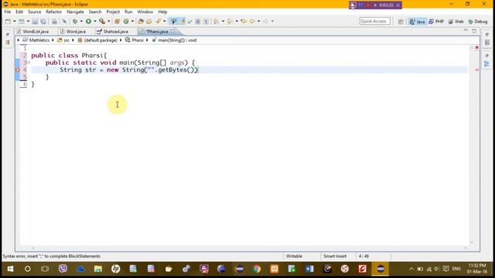Click the Open Task toolbar icon

click(x=149, y=22)
